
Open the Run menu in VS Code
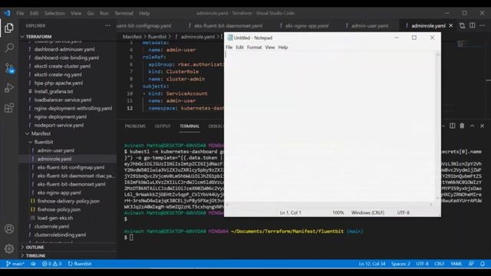click(x=104, y=13)
